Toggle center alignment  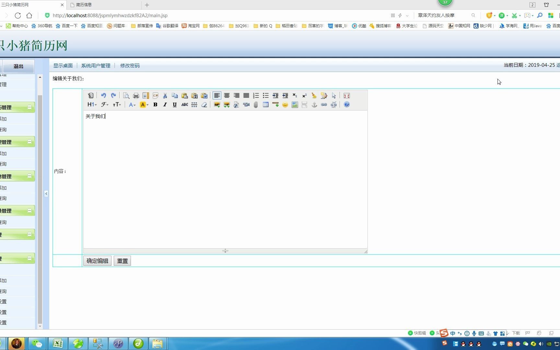pyautogui.click(x=227, y=96)
